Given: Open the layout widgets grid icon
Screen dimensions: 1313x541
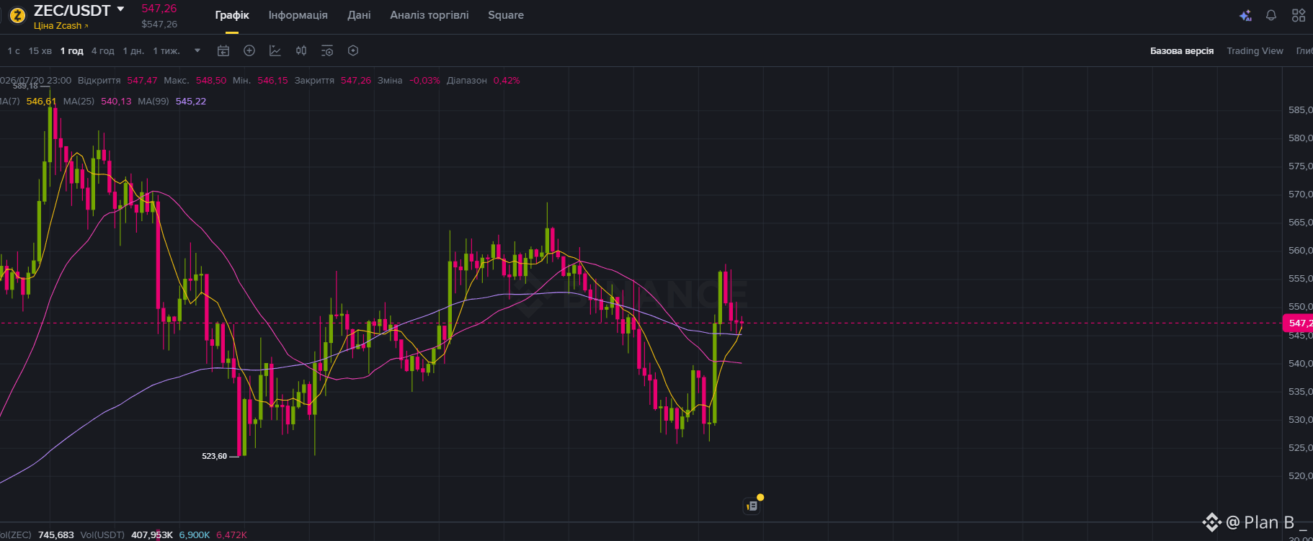Looking at the screenshot, I should tap(1299, 15).
